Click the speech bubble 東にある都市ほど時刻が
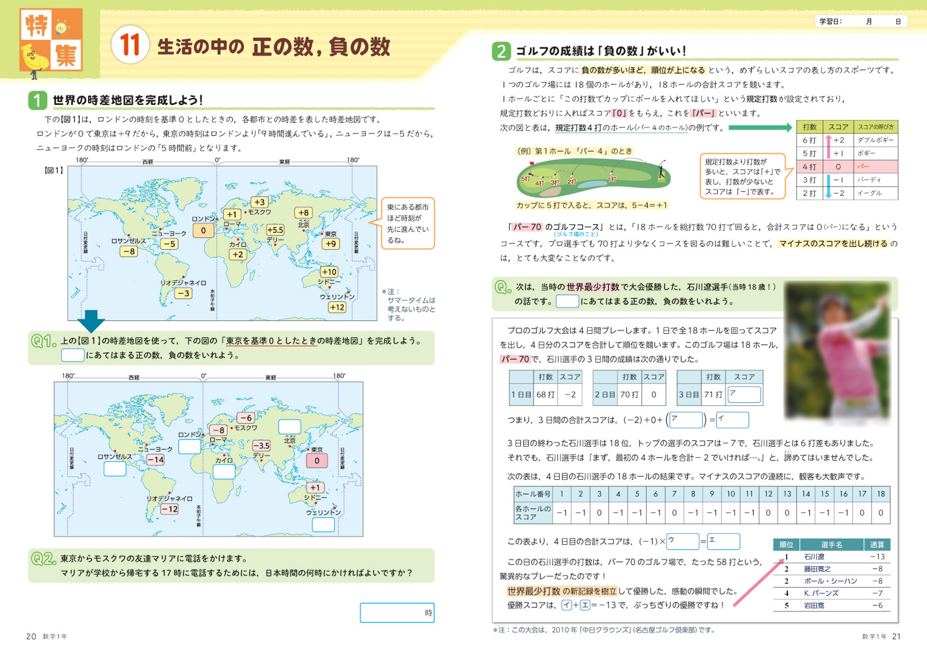Image resolution: width=927 pixels, height=656 pixels. 407,223
